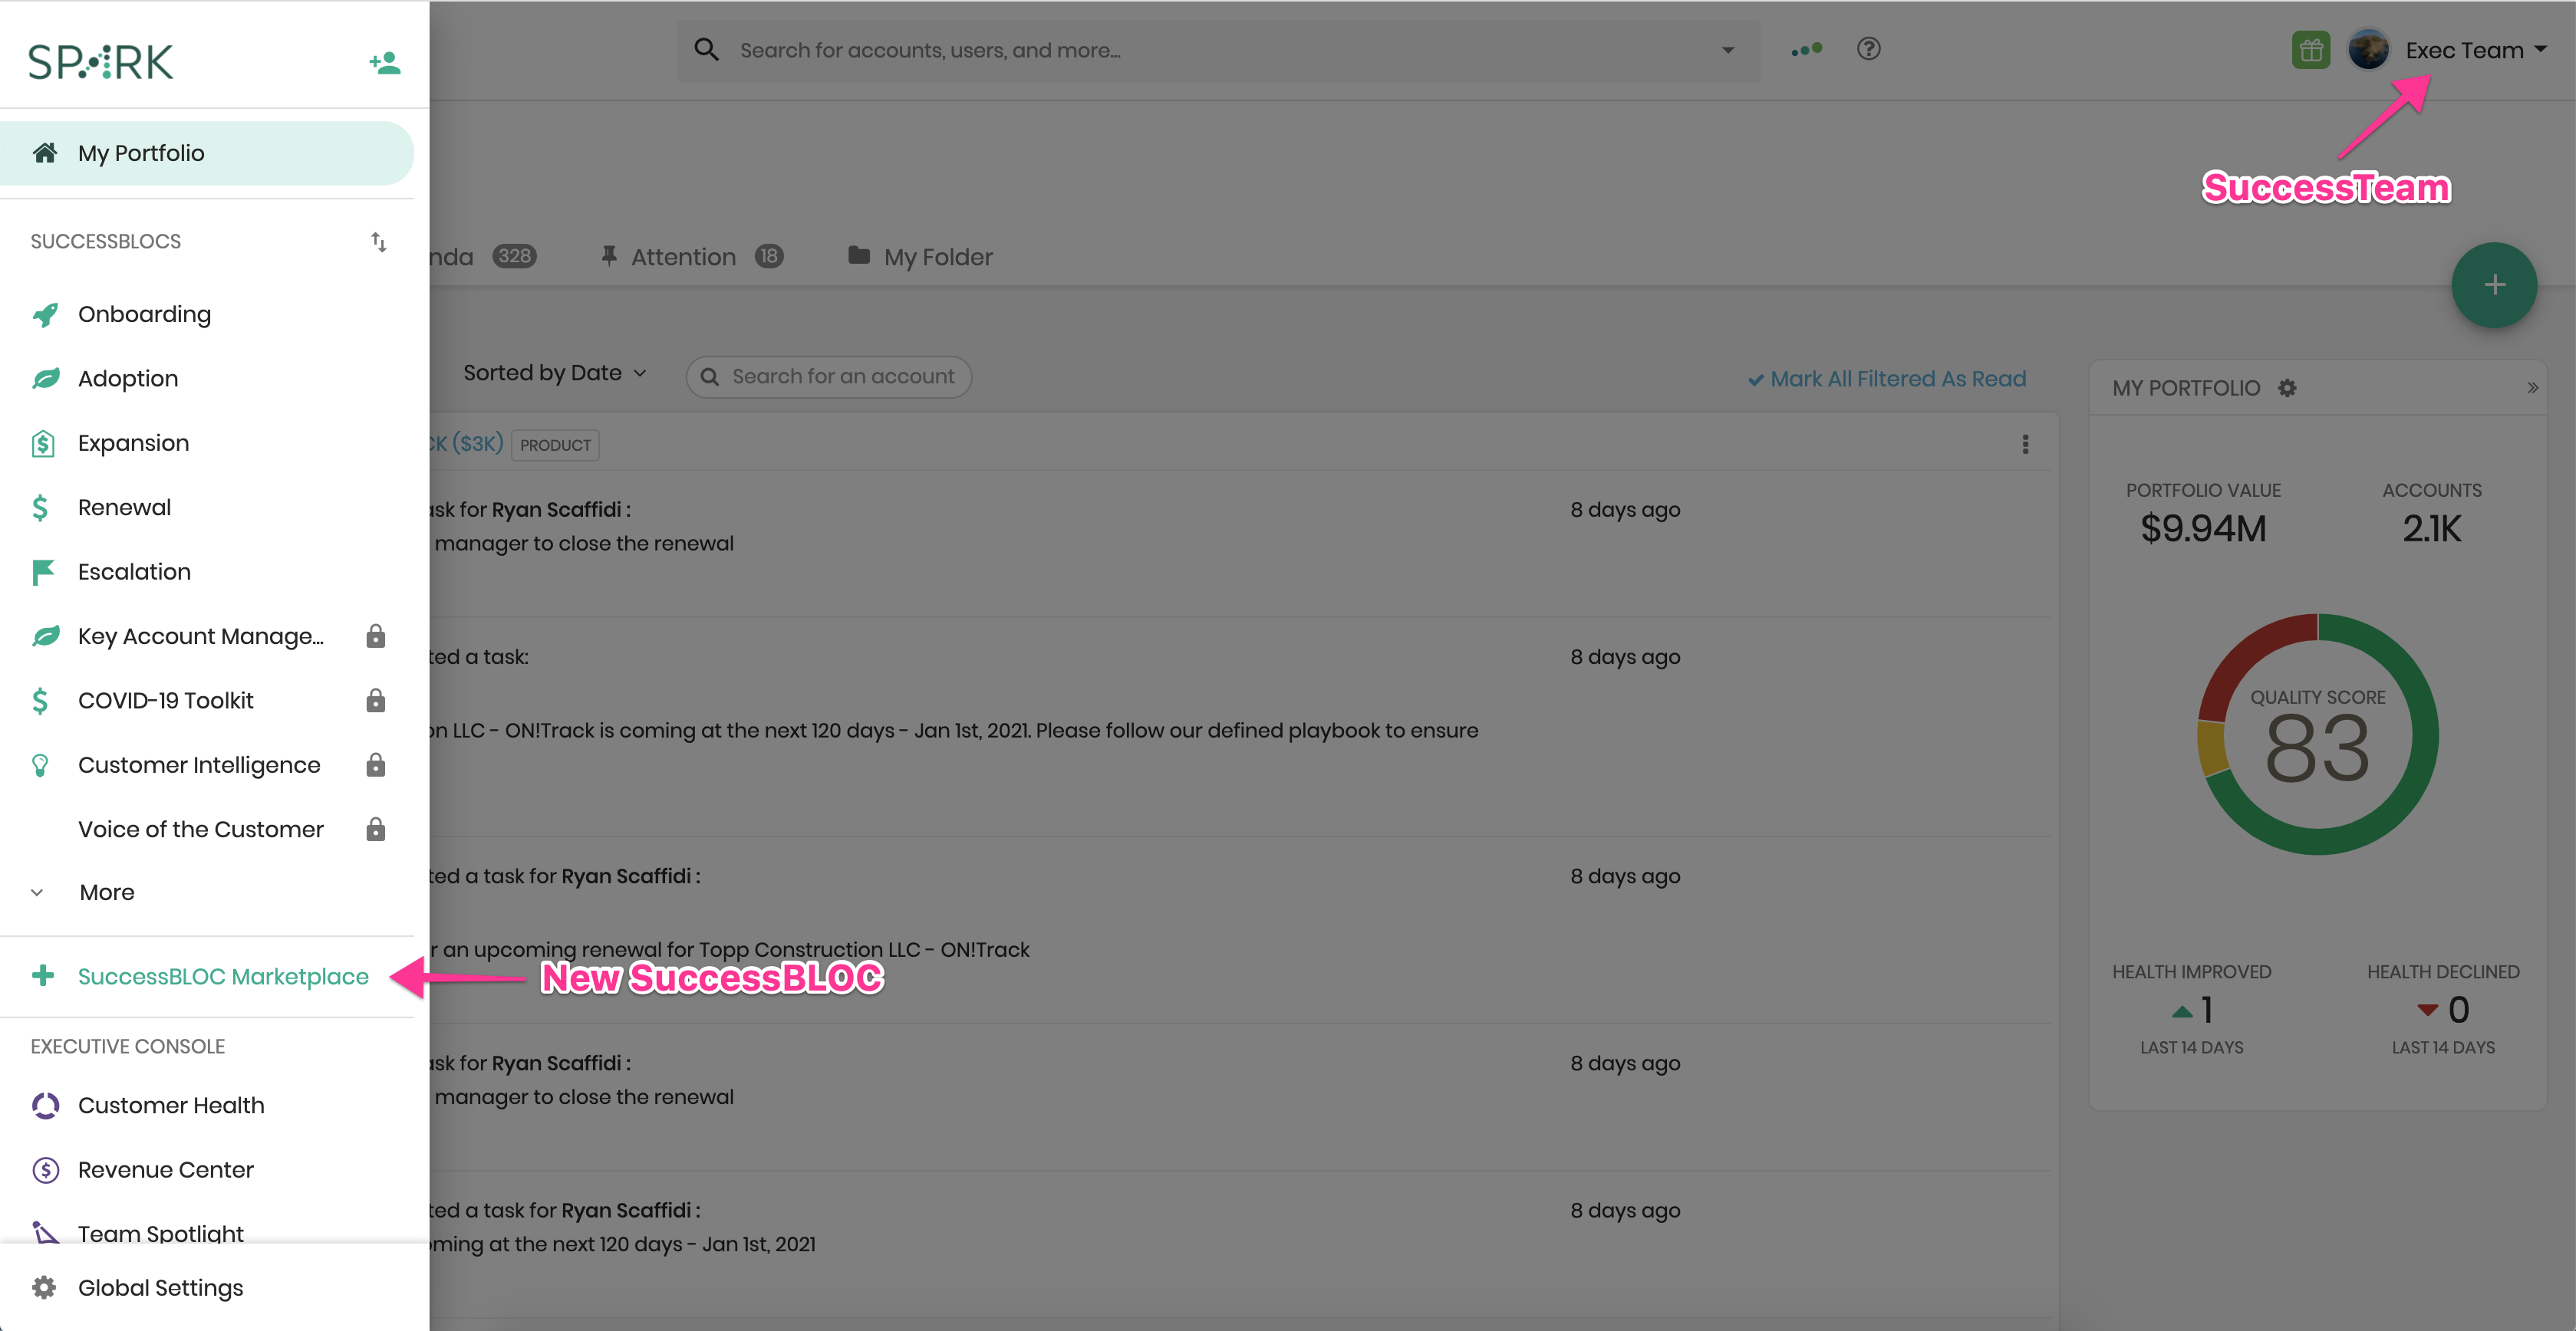Select COVID-19 Toolkit item
Screen dimensions: 2576x1331
coord(166,701)
